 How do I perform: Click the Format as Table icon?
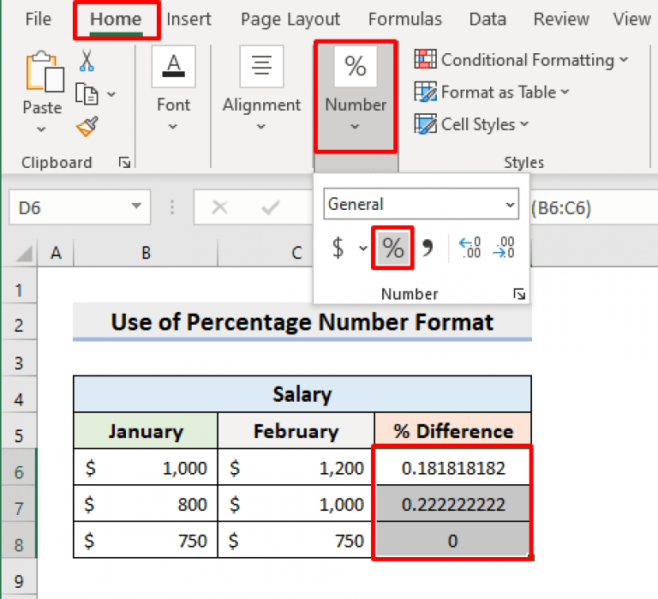426,92
